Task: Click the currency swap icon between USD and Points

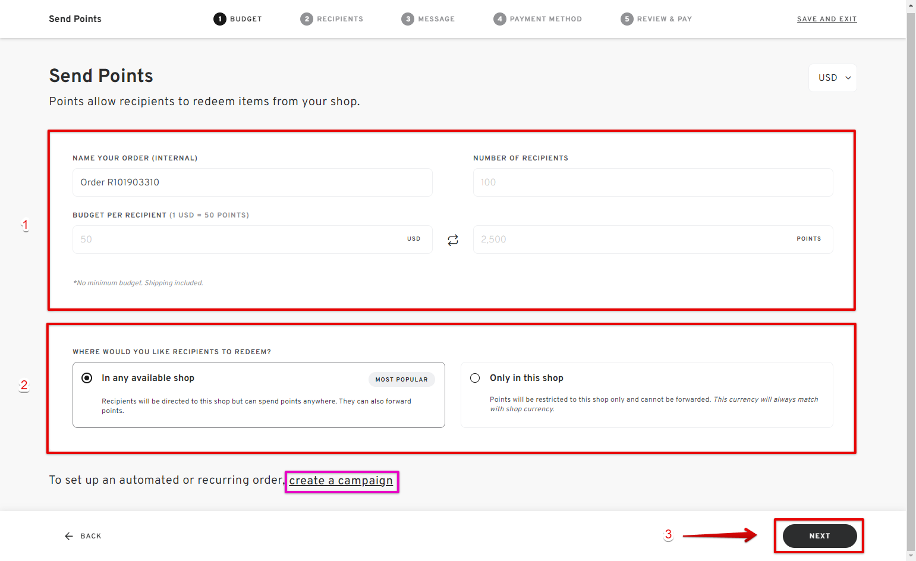Action: point(453,239)
